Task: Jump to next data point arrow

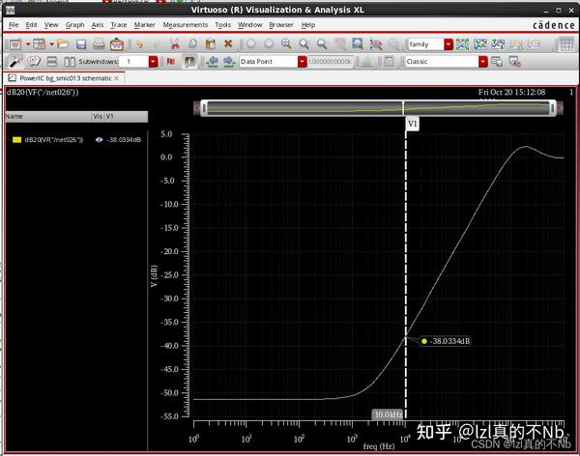Action: pos(229,62)
